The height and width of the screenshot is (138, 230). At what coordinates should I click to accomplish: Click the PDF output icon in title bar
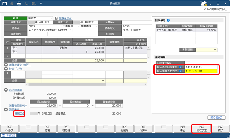click(26, 4)
